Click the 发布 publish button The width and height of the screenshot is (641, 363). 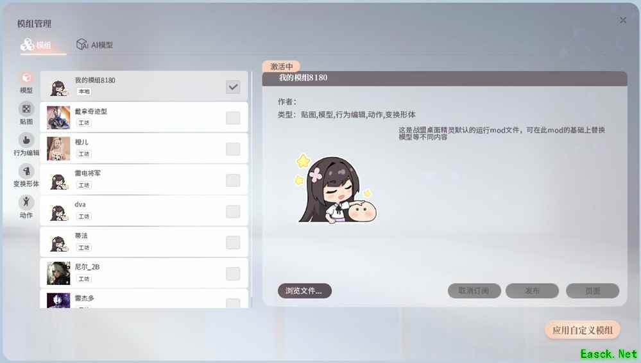click(532, 291)
